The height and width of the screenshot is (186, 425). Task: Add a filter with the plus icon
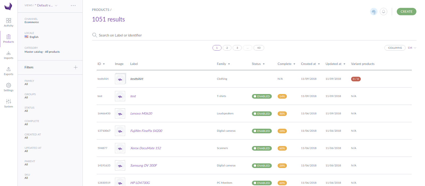pyautogui.click(x=76, y=67)
